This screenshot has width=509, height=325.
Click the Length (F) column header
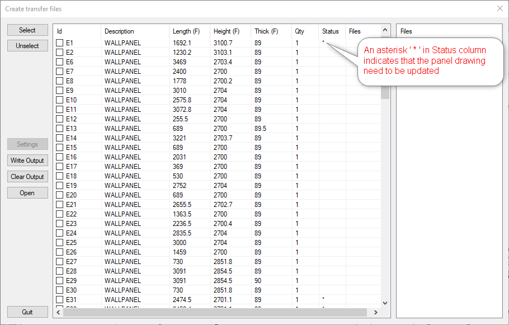[x=189, y=31]
